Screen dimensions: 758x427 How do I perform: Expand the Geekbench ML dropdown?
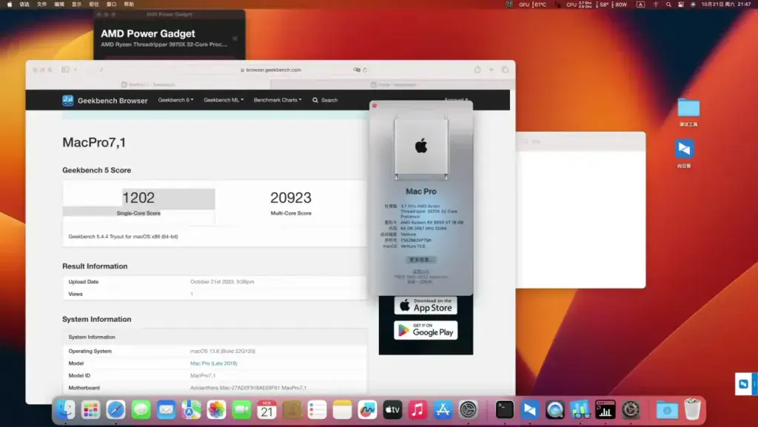point(224,100)
